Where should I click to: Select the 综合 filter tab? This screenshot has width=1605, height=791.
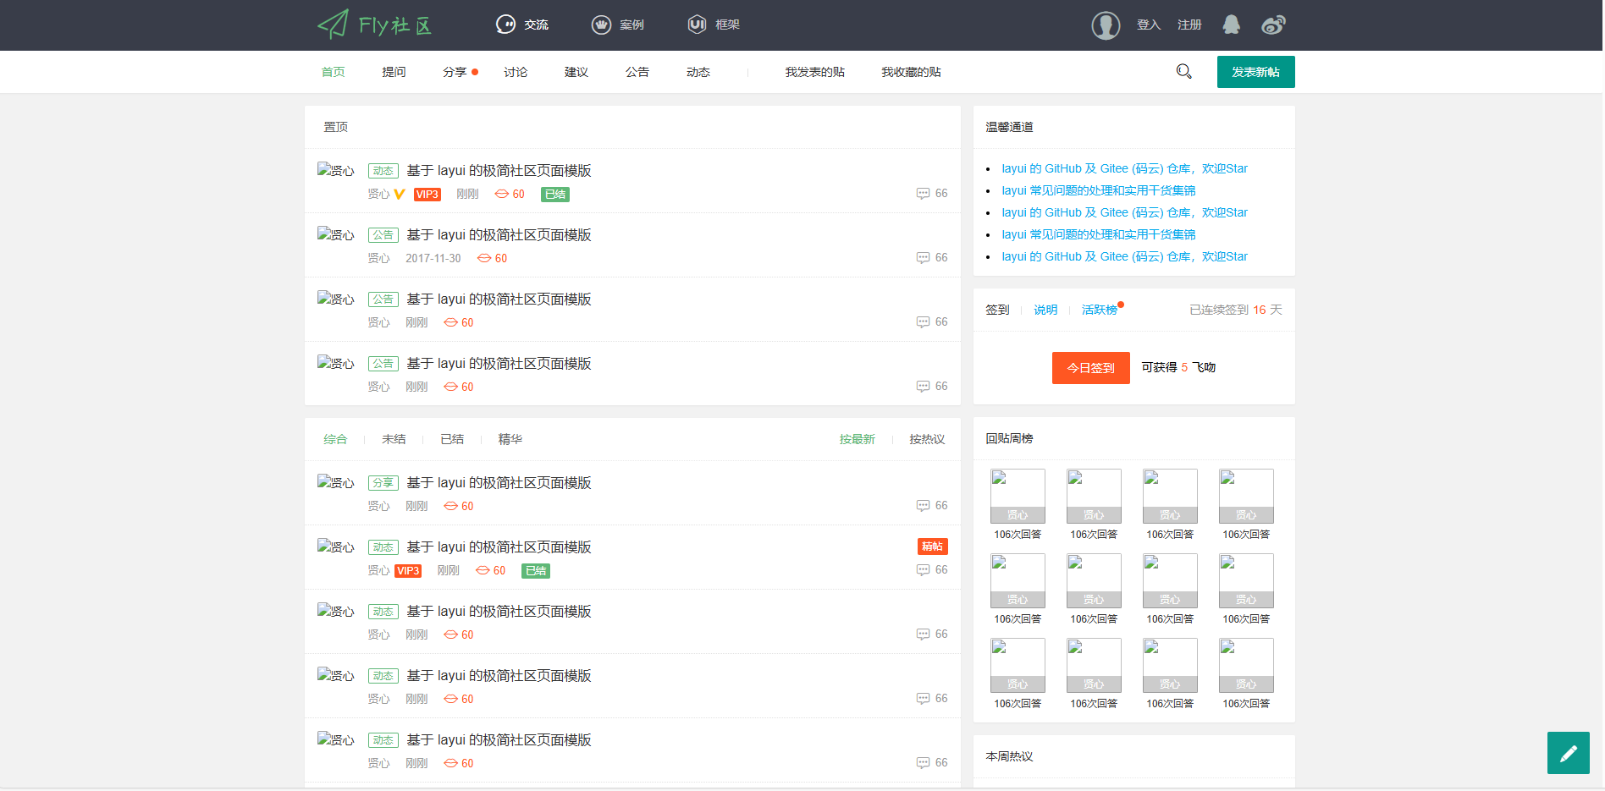(335, 439)
